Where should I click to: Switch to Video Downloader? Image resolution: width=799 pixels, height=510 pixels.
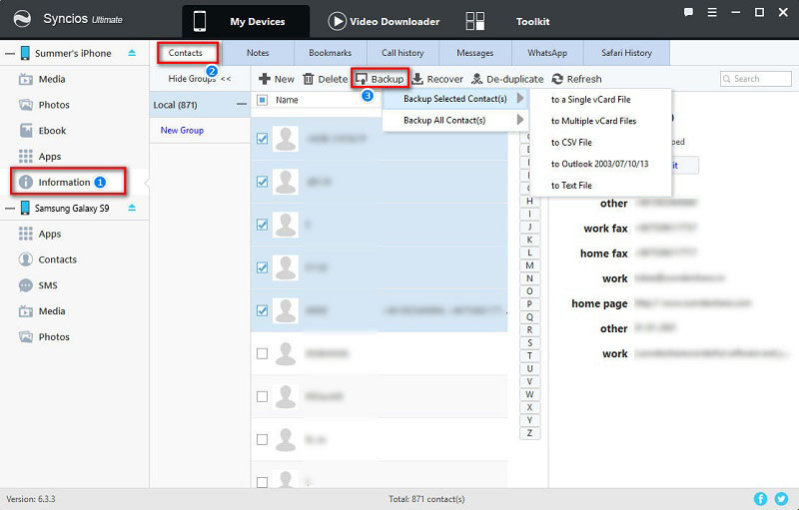click(x=384, y=21)
